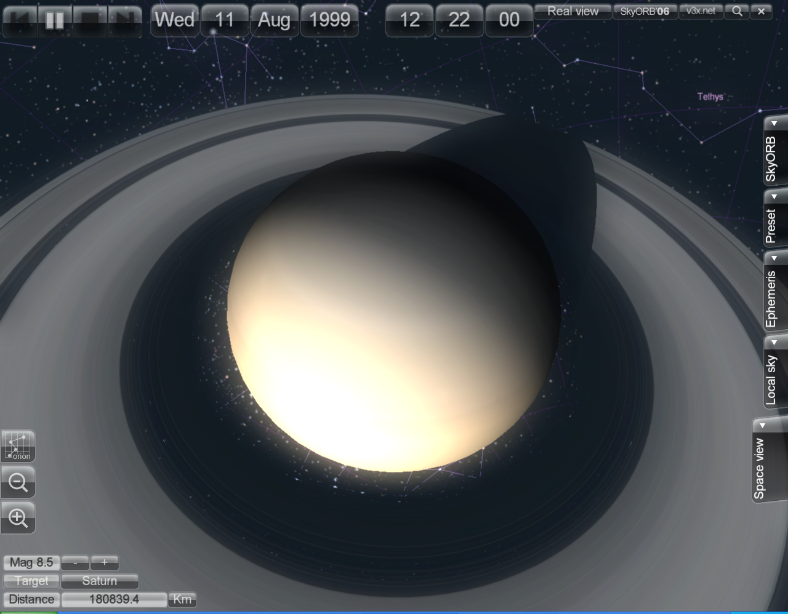788x614 pixels.
Task: Increase the star magnitude limit
Action: click(105, 562)
